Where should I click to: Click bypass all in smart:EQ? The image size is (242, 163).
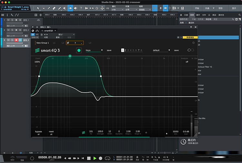[x=38, y=133]
